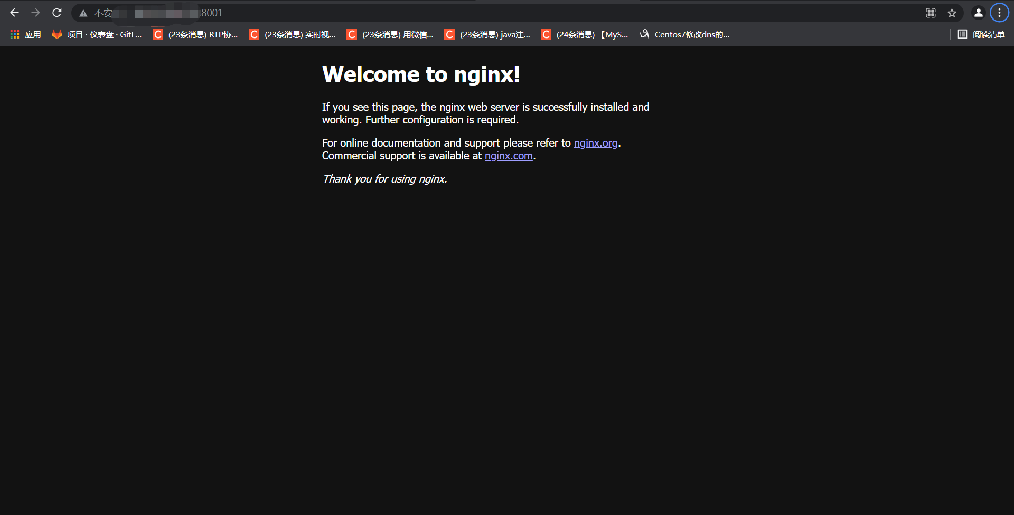Open the user profile avatar menu
This screenshot has height=515, width=1014.
[x=978, y=13]
